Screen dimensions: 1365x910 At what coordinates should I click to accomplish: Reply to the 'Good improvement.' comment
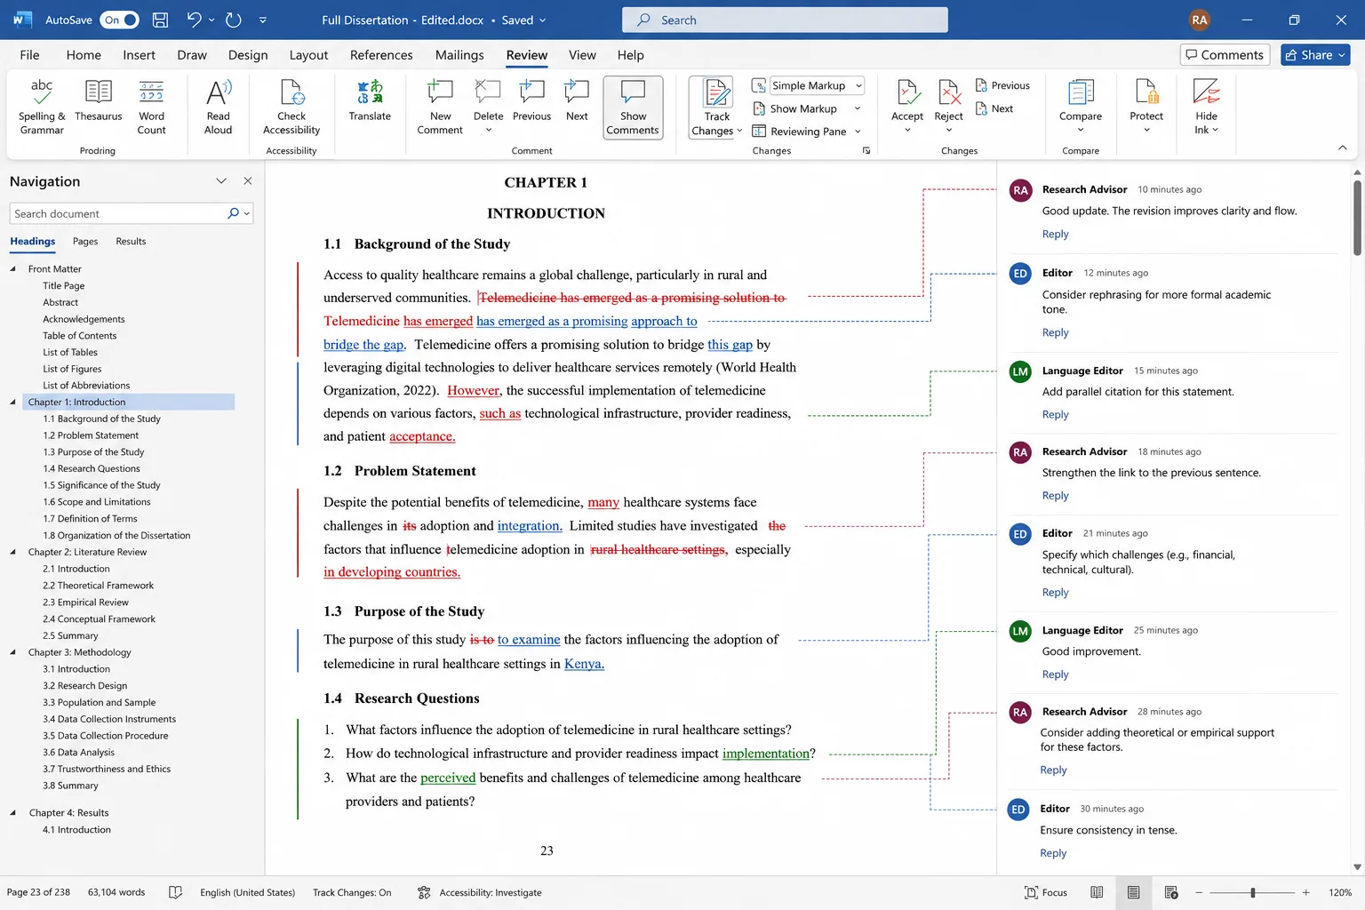coord(1055,675)
